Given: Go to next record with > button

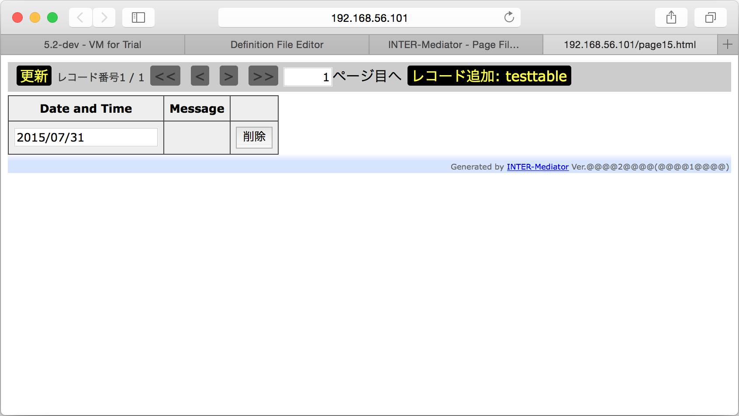Looking at the screenshot, I should 229,76.
